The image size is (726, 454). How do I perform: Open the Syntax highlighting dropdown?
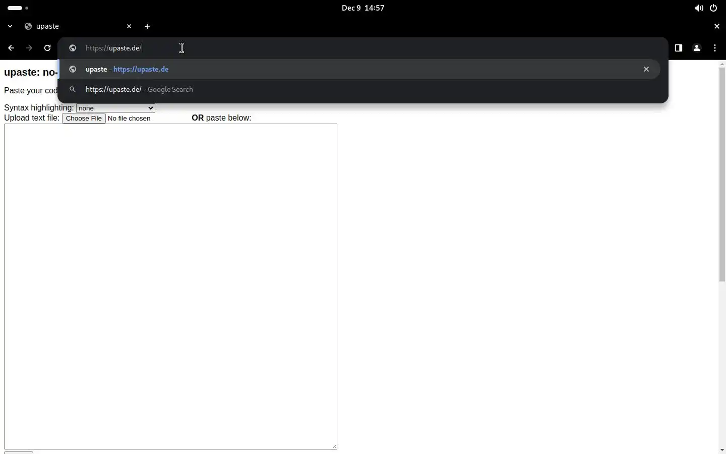coord(116,108)
